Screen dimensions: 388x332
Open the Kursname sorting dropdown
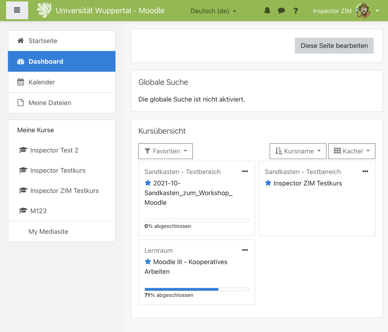click(298, 151)
